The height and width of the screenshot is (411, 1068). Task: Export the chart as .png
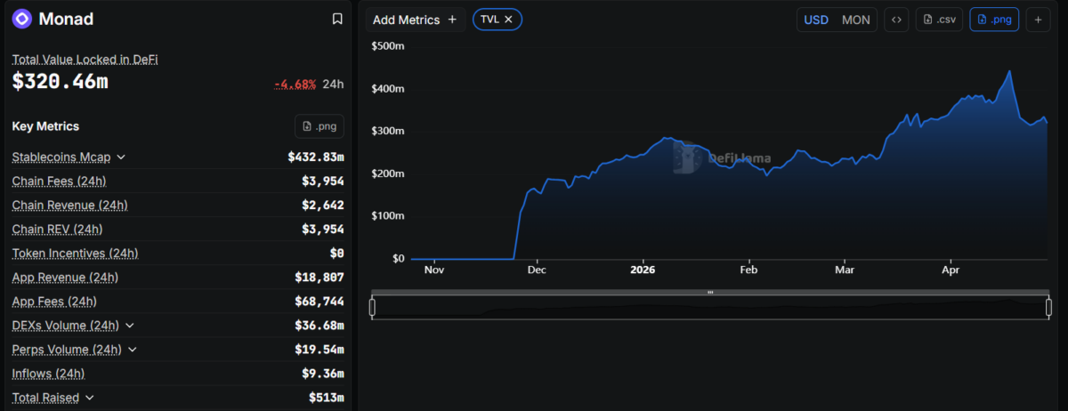point(993,20)
